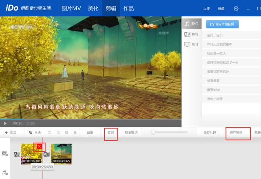Click the main video preview area
The height and width of the screenshot is (179, 261).
(x=91, y=68)
